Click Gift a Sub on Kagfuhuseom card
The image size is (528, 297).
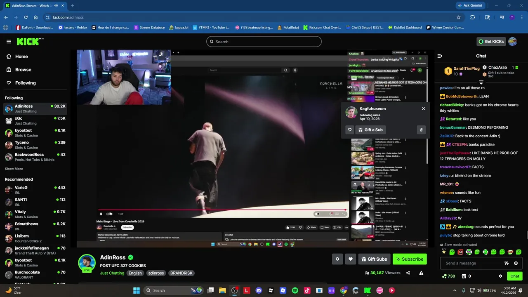click(x=370, y=130)
